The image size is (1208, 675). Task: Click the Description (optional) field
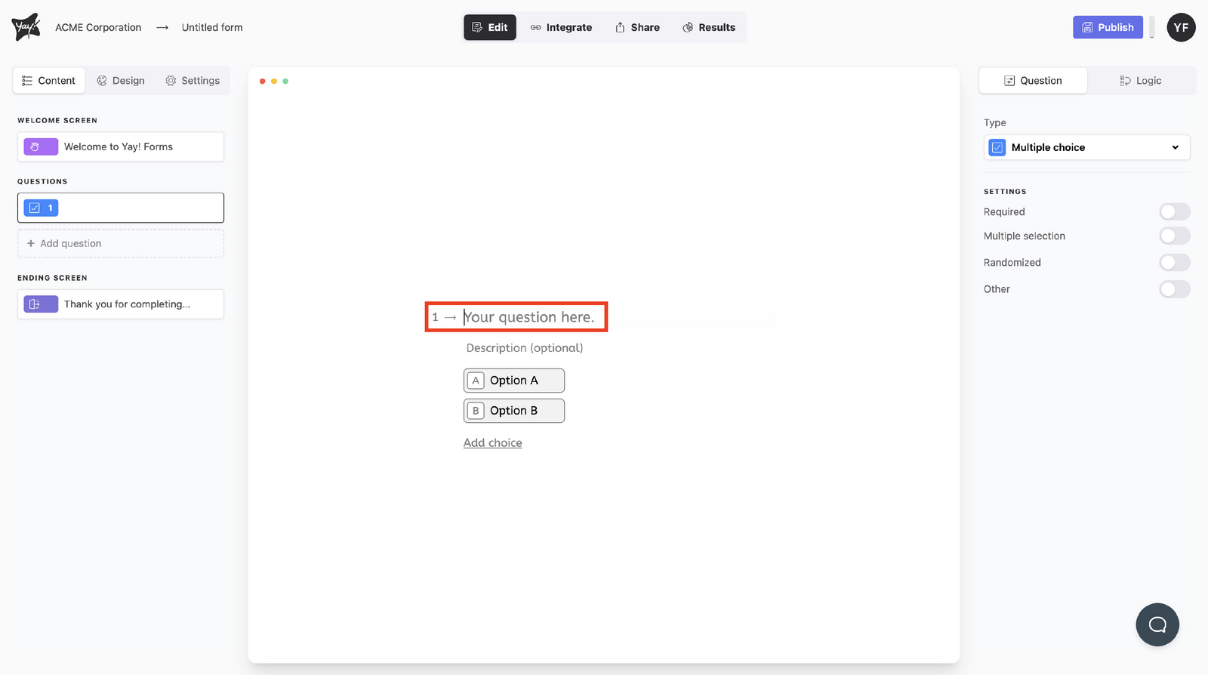tap(525, 348)
